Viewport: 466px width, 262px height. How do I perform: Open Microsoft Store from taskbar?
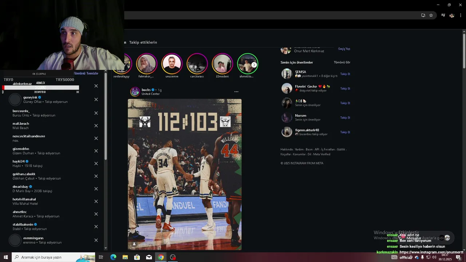tap(137, 257)
